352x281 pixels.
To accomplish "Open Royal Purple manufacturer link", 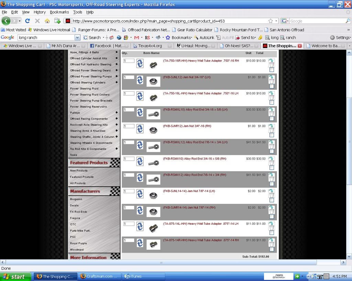I will point(78,243).
